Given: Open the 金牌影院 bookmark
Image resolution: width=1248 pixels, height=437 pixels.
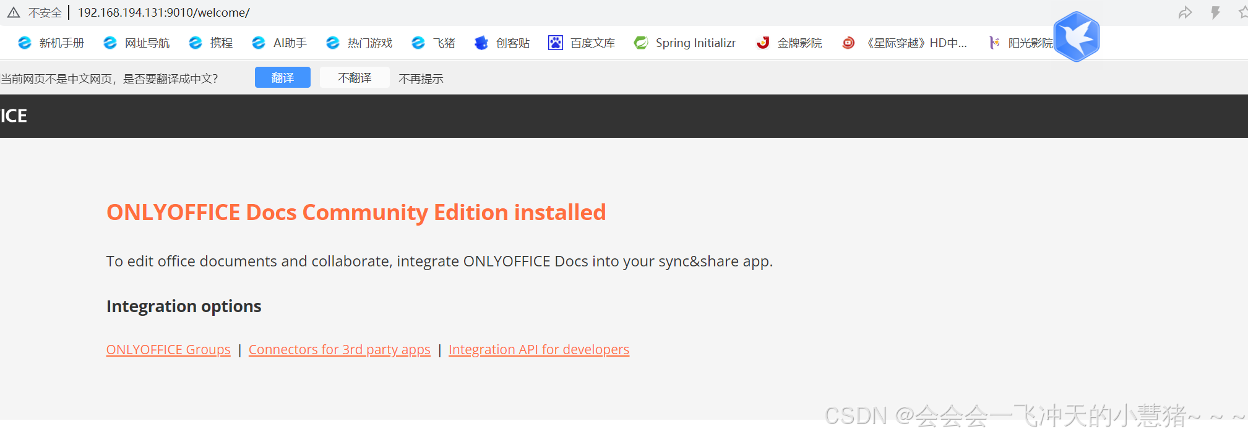Looking at the screenshot, I should click(x=790, y=43).
